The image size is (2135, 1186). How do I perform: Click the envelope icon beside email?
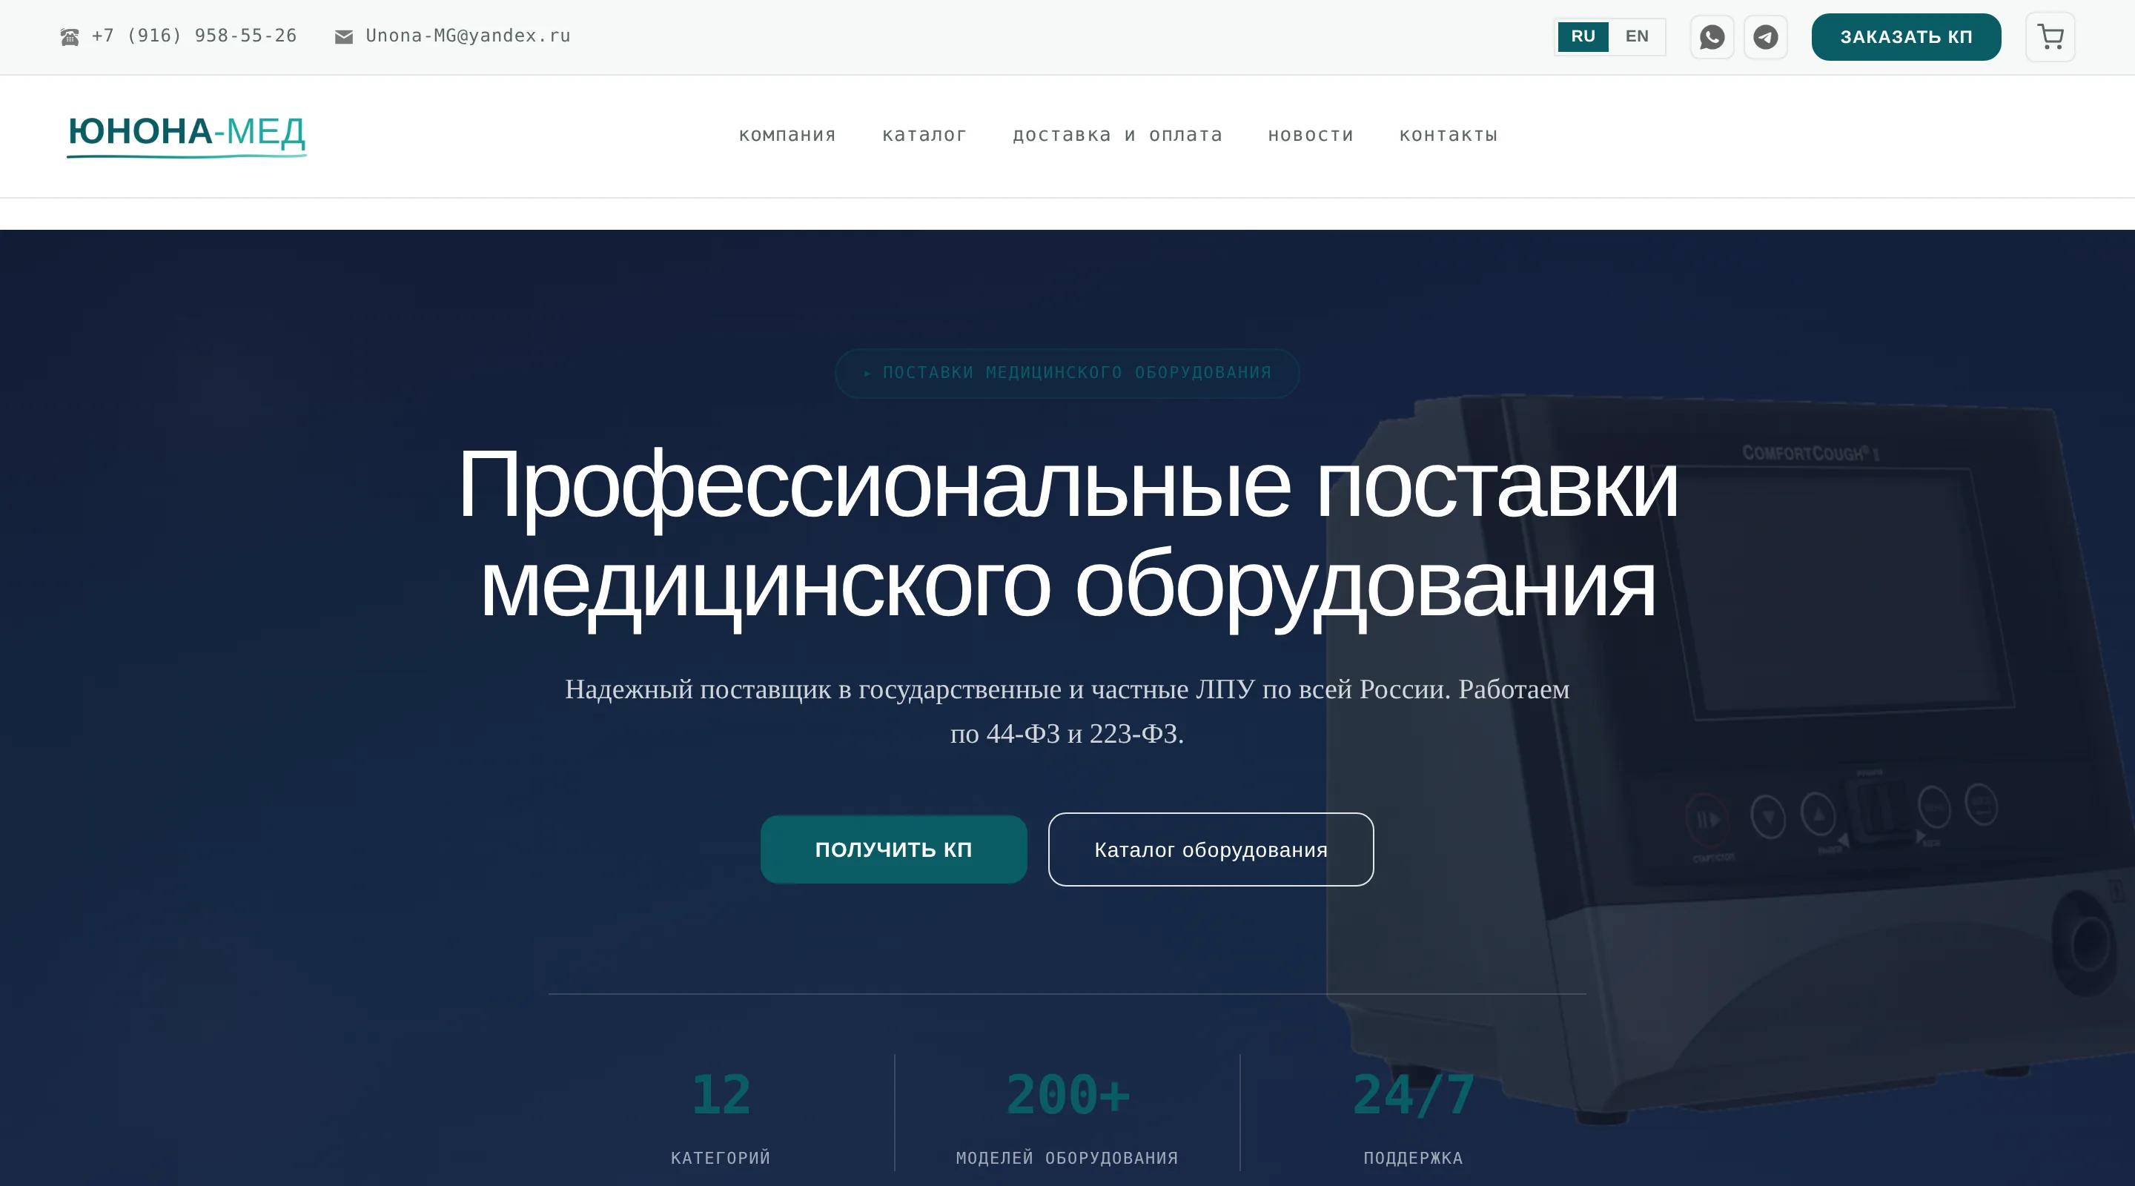[x=344, y=36]
